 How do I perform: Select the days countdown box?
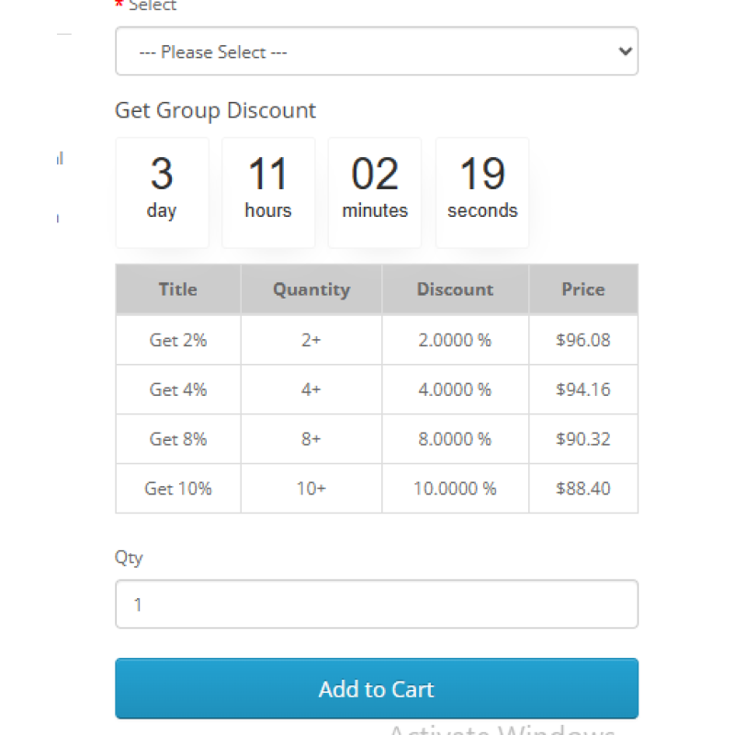162,192
